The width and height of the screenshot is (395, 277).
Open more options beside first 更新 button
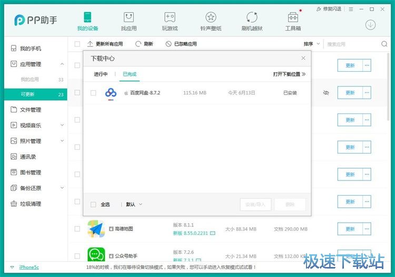[367, 65]
